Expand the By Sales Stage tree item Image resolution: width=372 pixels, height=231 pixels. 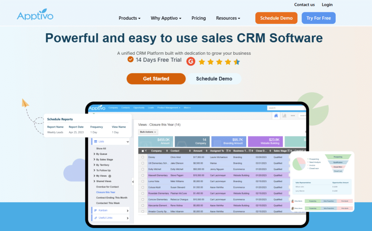[x=94, y=160]
